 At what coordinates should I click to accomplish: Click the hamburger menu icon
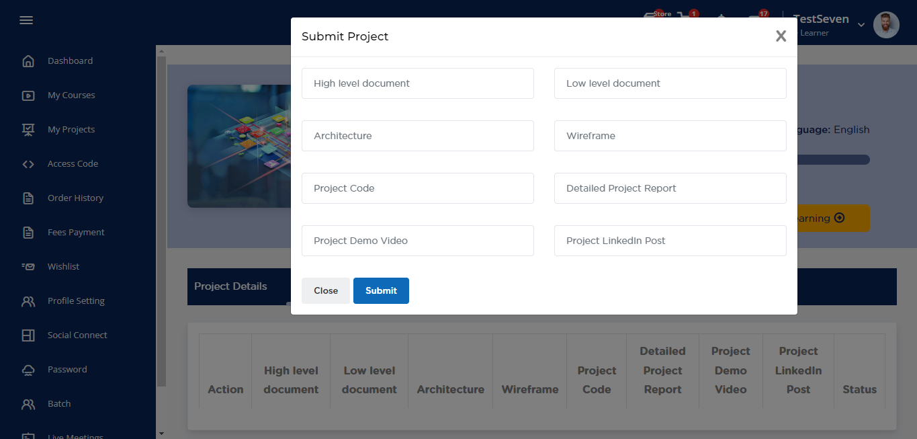pos(26,20)
